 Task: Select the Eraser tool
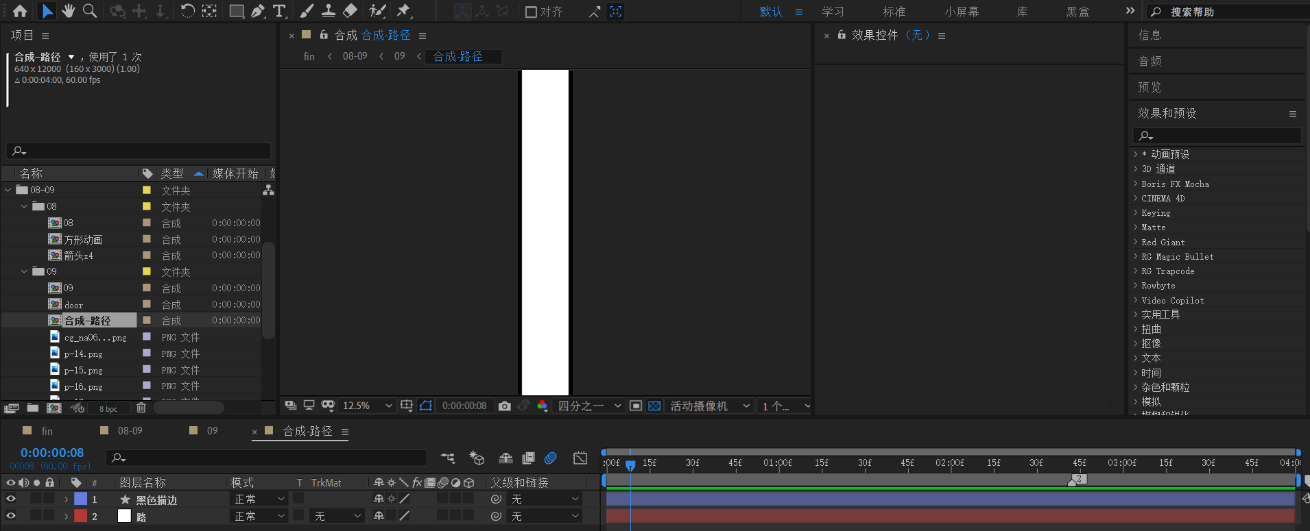click(x=350, y=11)
